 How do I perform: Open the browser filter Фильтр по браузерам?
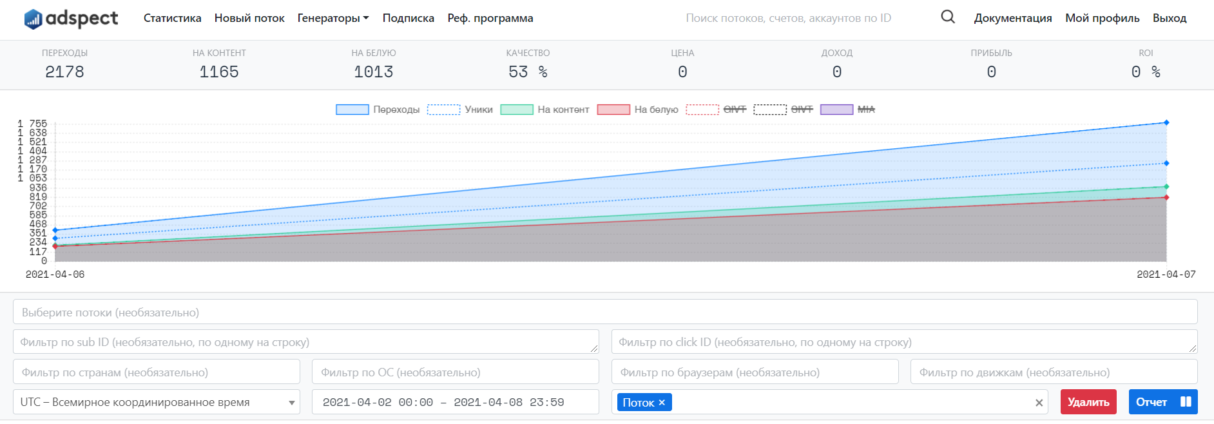(755, 372)
